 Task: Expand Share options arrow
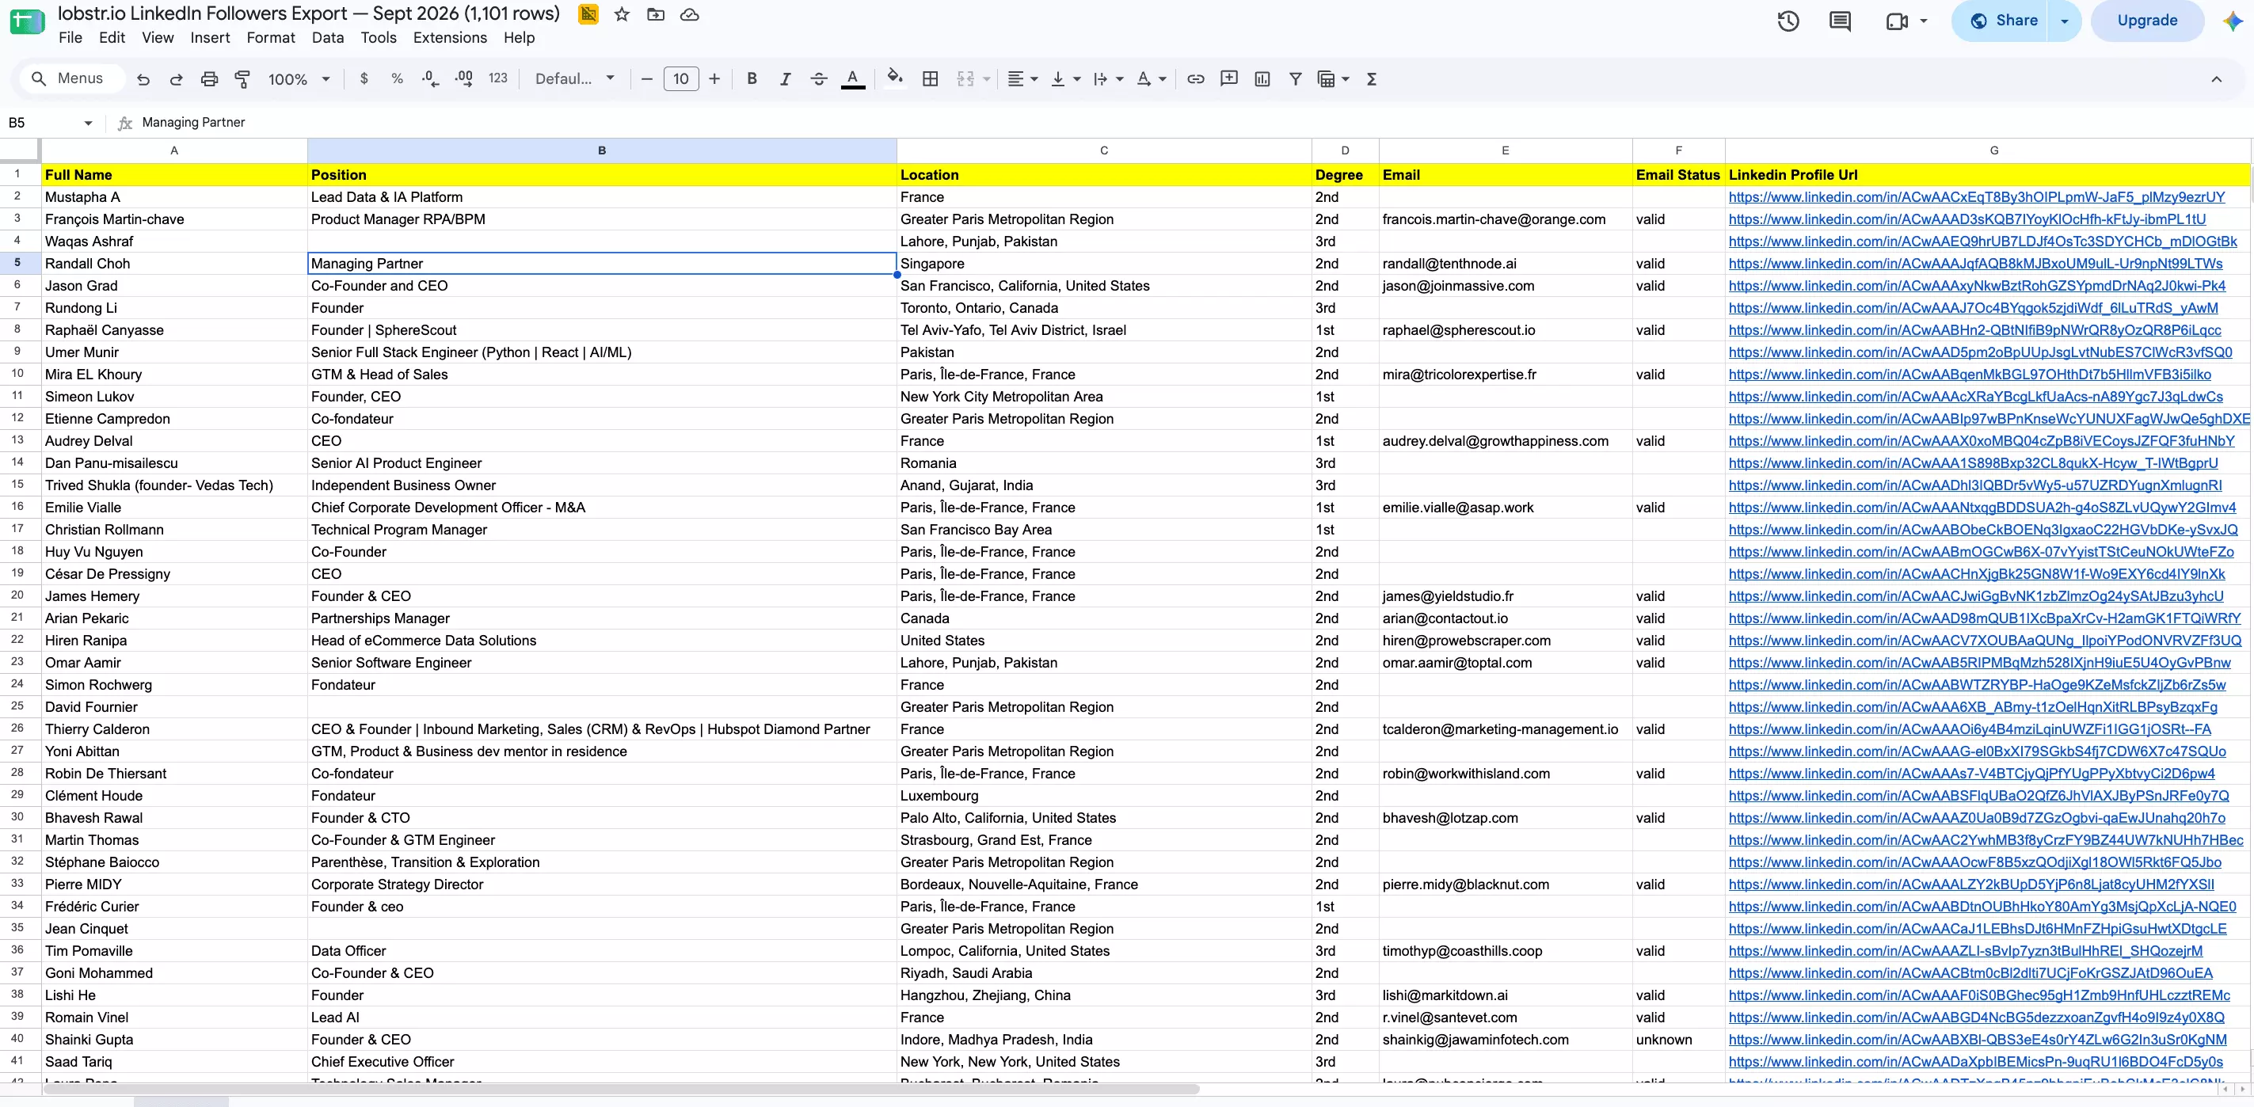click(2065, 21)
